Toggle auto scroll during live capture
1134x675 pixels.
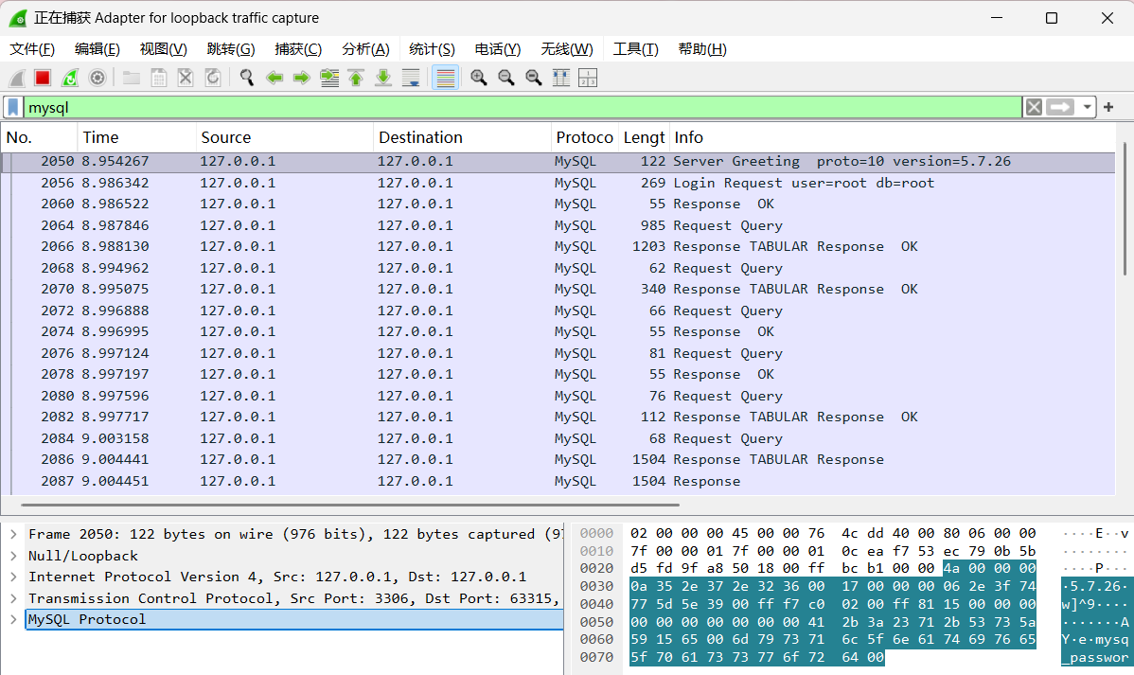pyautogui.click(x=411, y=78)
